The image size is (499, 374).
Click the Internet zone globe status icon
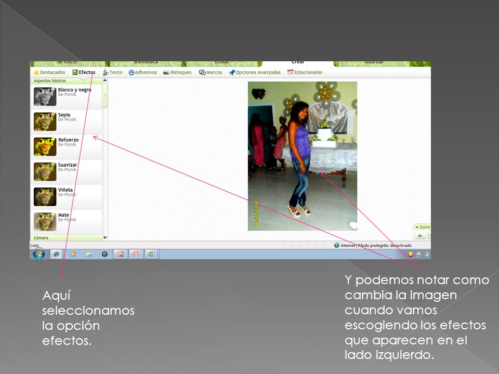[337, 245]
